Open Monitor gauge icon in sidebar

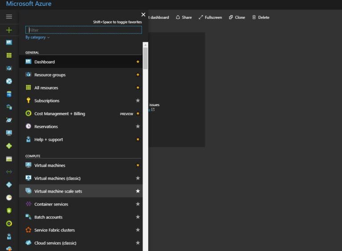pyautogui.click(x=9, y=198)
